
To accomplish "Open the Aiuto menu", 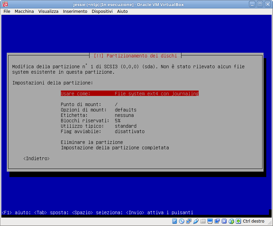I will [122, 11].
